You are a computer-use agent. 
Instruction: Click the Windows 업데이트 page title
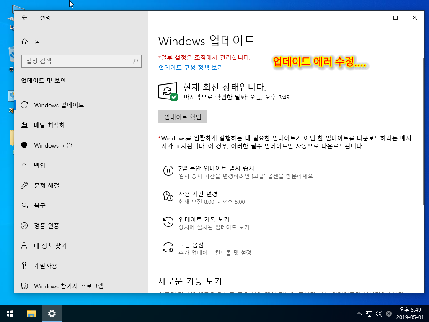point(207,41)
